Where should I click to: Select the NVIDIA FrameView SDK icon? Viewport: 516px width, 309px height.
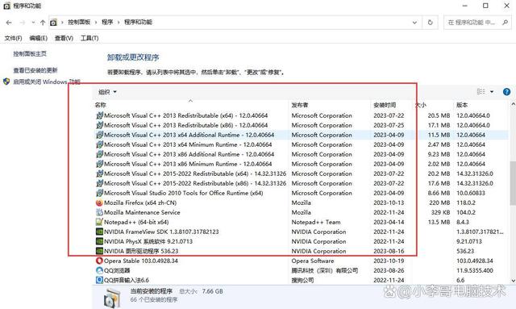coord(99,232)
